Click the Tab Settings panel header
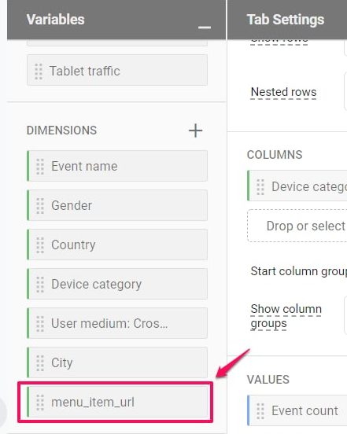Viewport: 347px width, 434px height. pyautogui.click(x=287, y=20)
